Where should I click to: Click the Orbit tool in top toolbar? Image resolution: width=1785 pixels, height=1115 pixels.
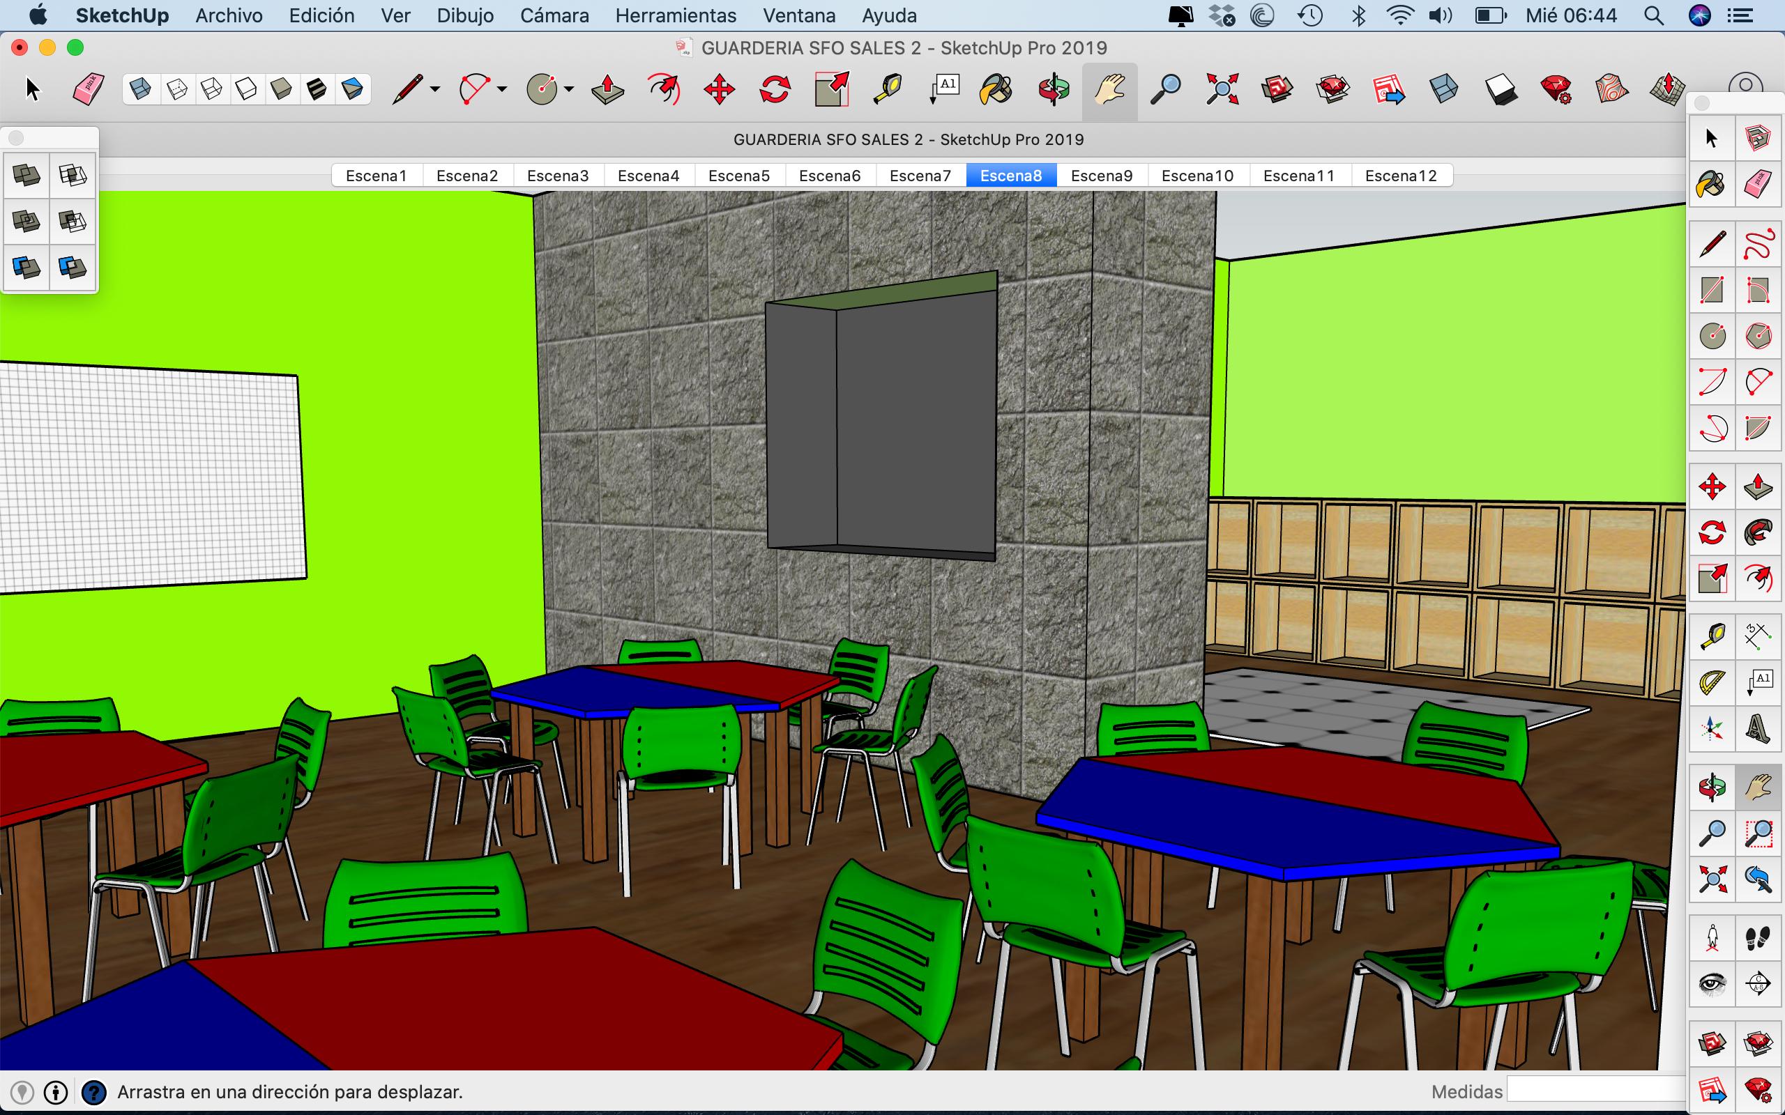(1054, 90)
